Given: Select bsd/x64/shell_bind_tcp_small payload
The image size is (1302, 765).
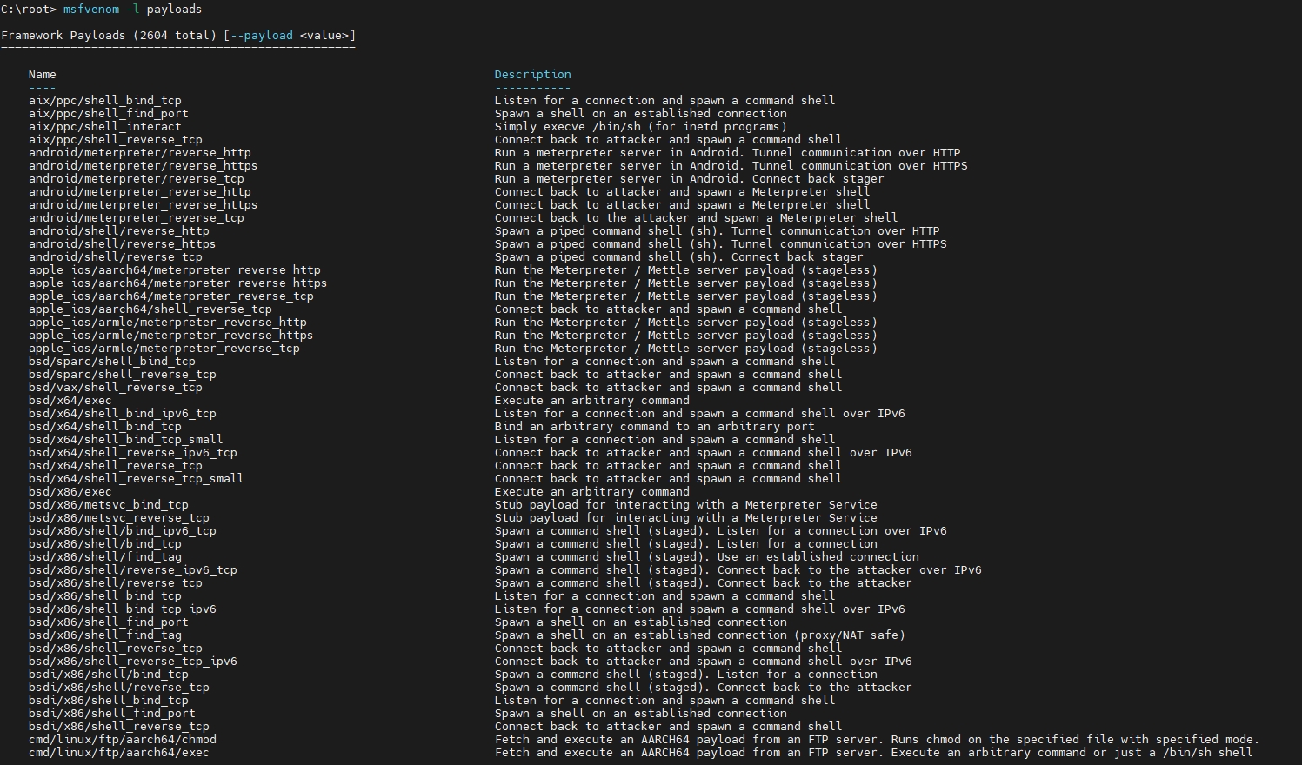Looking at the screenshot, I should [126, 440].
